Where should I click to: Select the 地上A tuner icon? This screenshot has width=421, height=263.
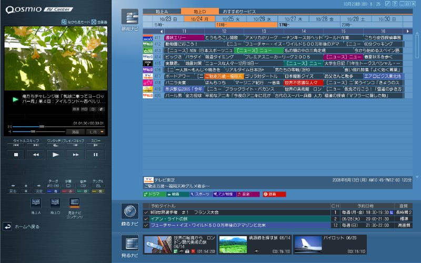36,202
